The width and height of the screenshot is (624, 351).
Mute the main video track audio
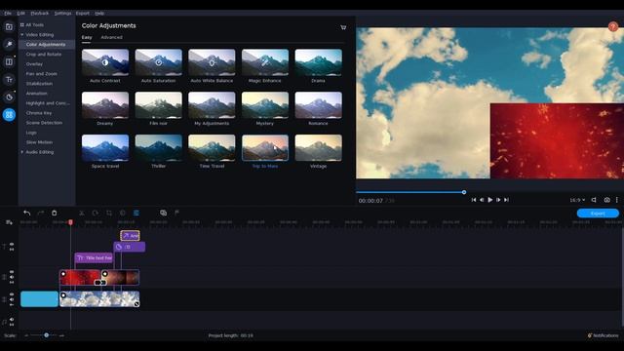coord(12,299)
